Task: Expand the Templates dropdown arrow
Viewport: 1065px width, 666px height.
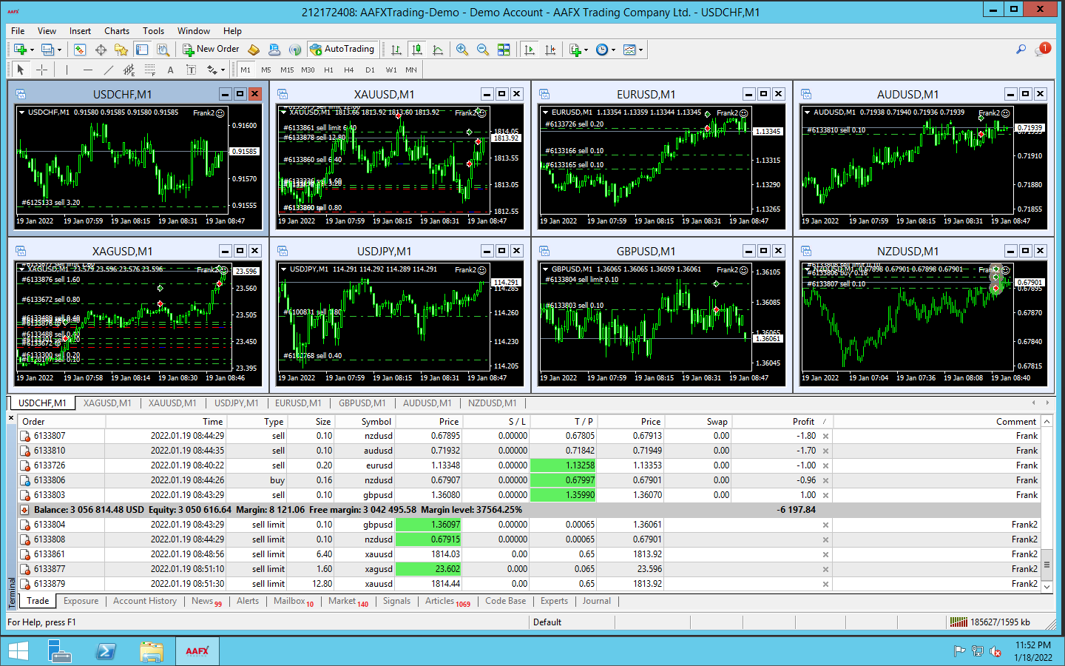Action: click(x=640, y=50)
